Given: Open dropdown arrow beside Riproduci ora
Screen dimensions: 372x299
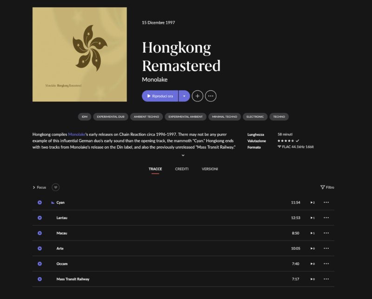Looking at the screenshot, I should [184, 96].
